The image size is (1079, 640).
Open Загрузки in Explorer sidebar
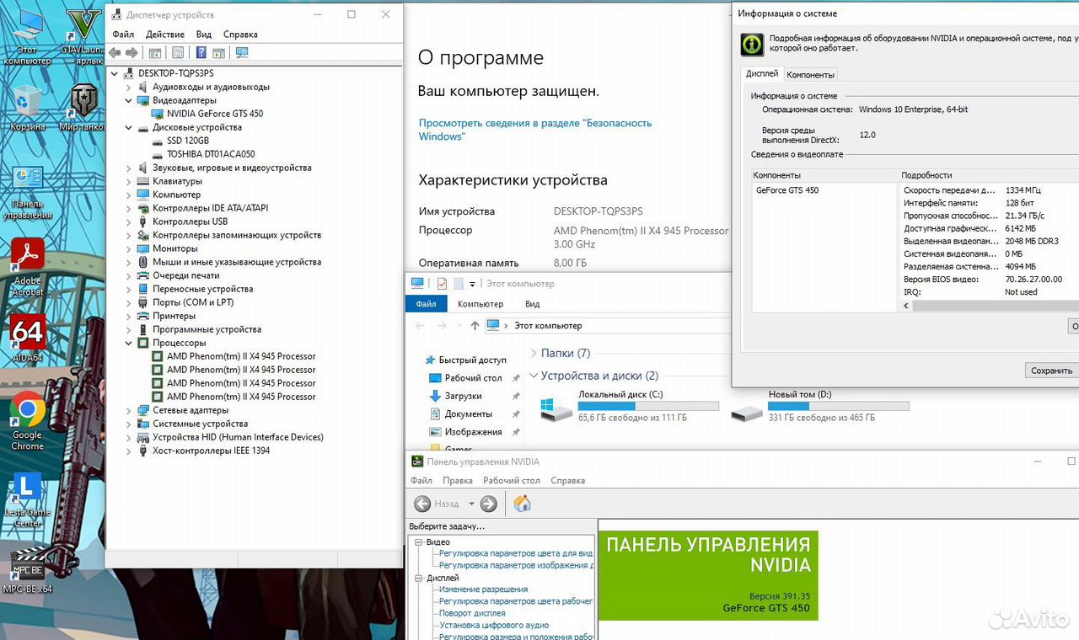[463, 396]
